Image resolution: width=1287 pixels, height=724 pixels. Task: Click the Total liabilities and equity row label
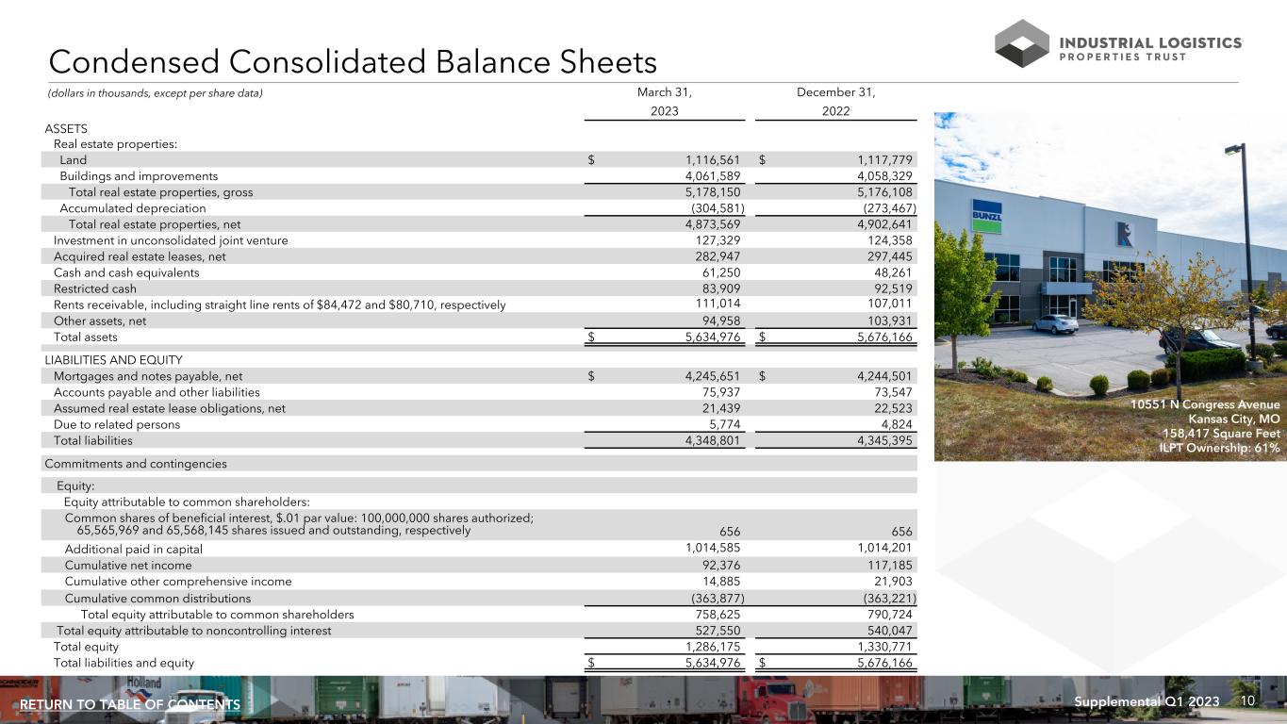(124, 663)
